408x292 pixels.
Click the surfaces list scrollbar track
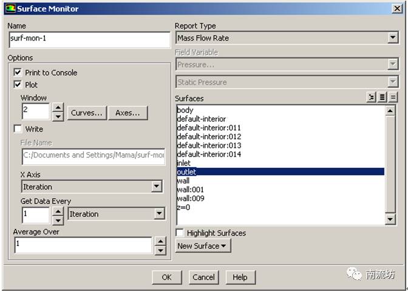pos(390,165)
